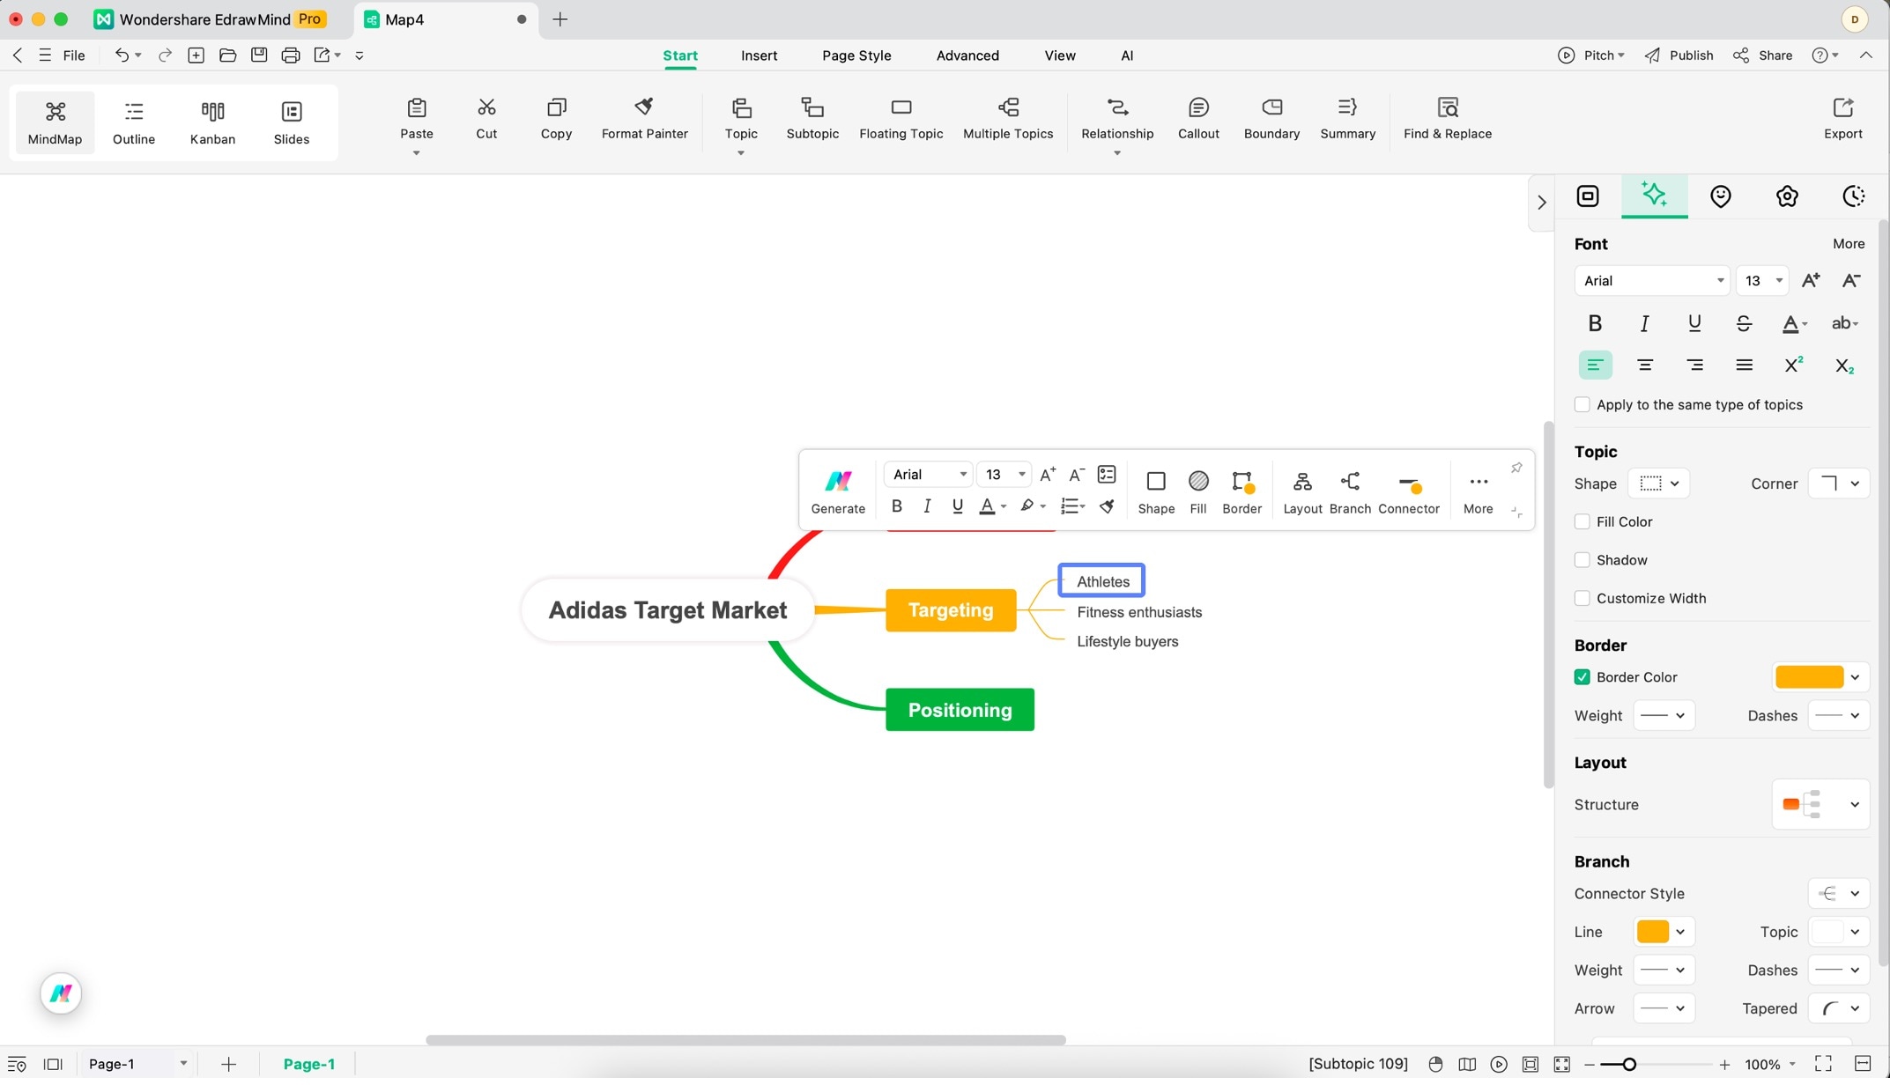
Task: Switch to Outline view mode
Action: click(x=134, y=122)
